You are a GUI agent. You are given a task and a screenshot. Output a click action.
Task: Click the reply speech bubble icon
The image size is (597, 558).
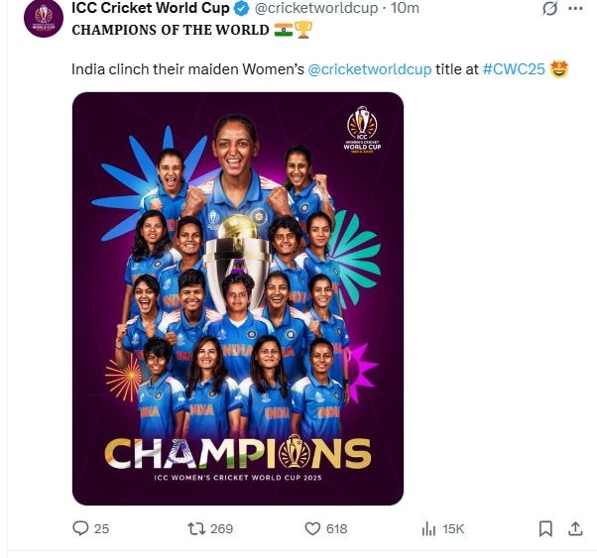click(x=81, y=528)
